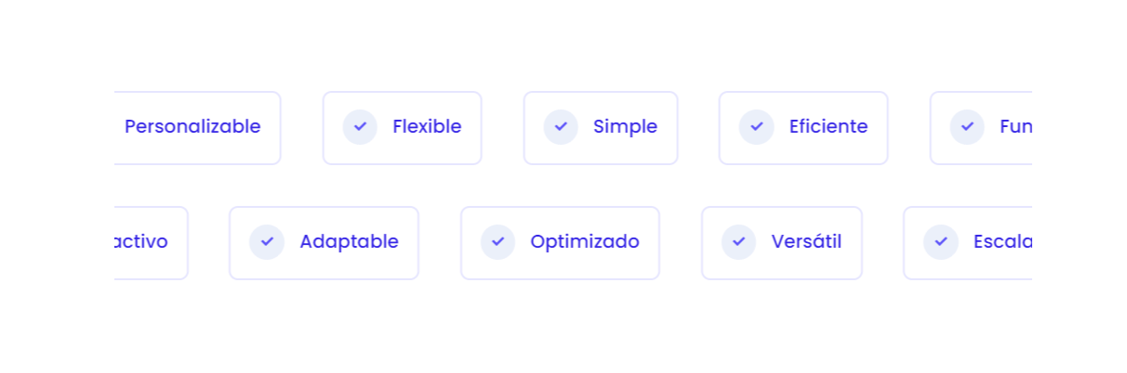Click the checkmark icon beside Simple
The height and width of the screenshot is (373, 1127).
(x=561, y=127)
